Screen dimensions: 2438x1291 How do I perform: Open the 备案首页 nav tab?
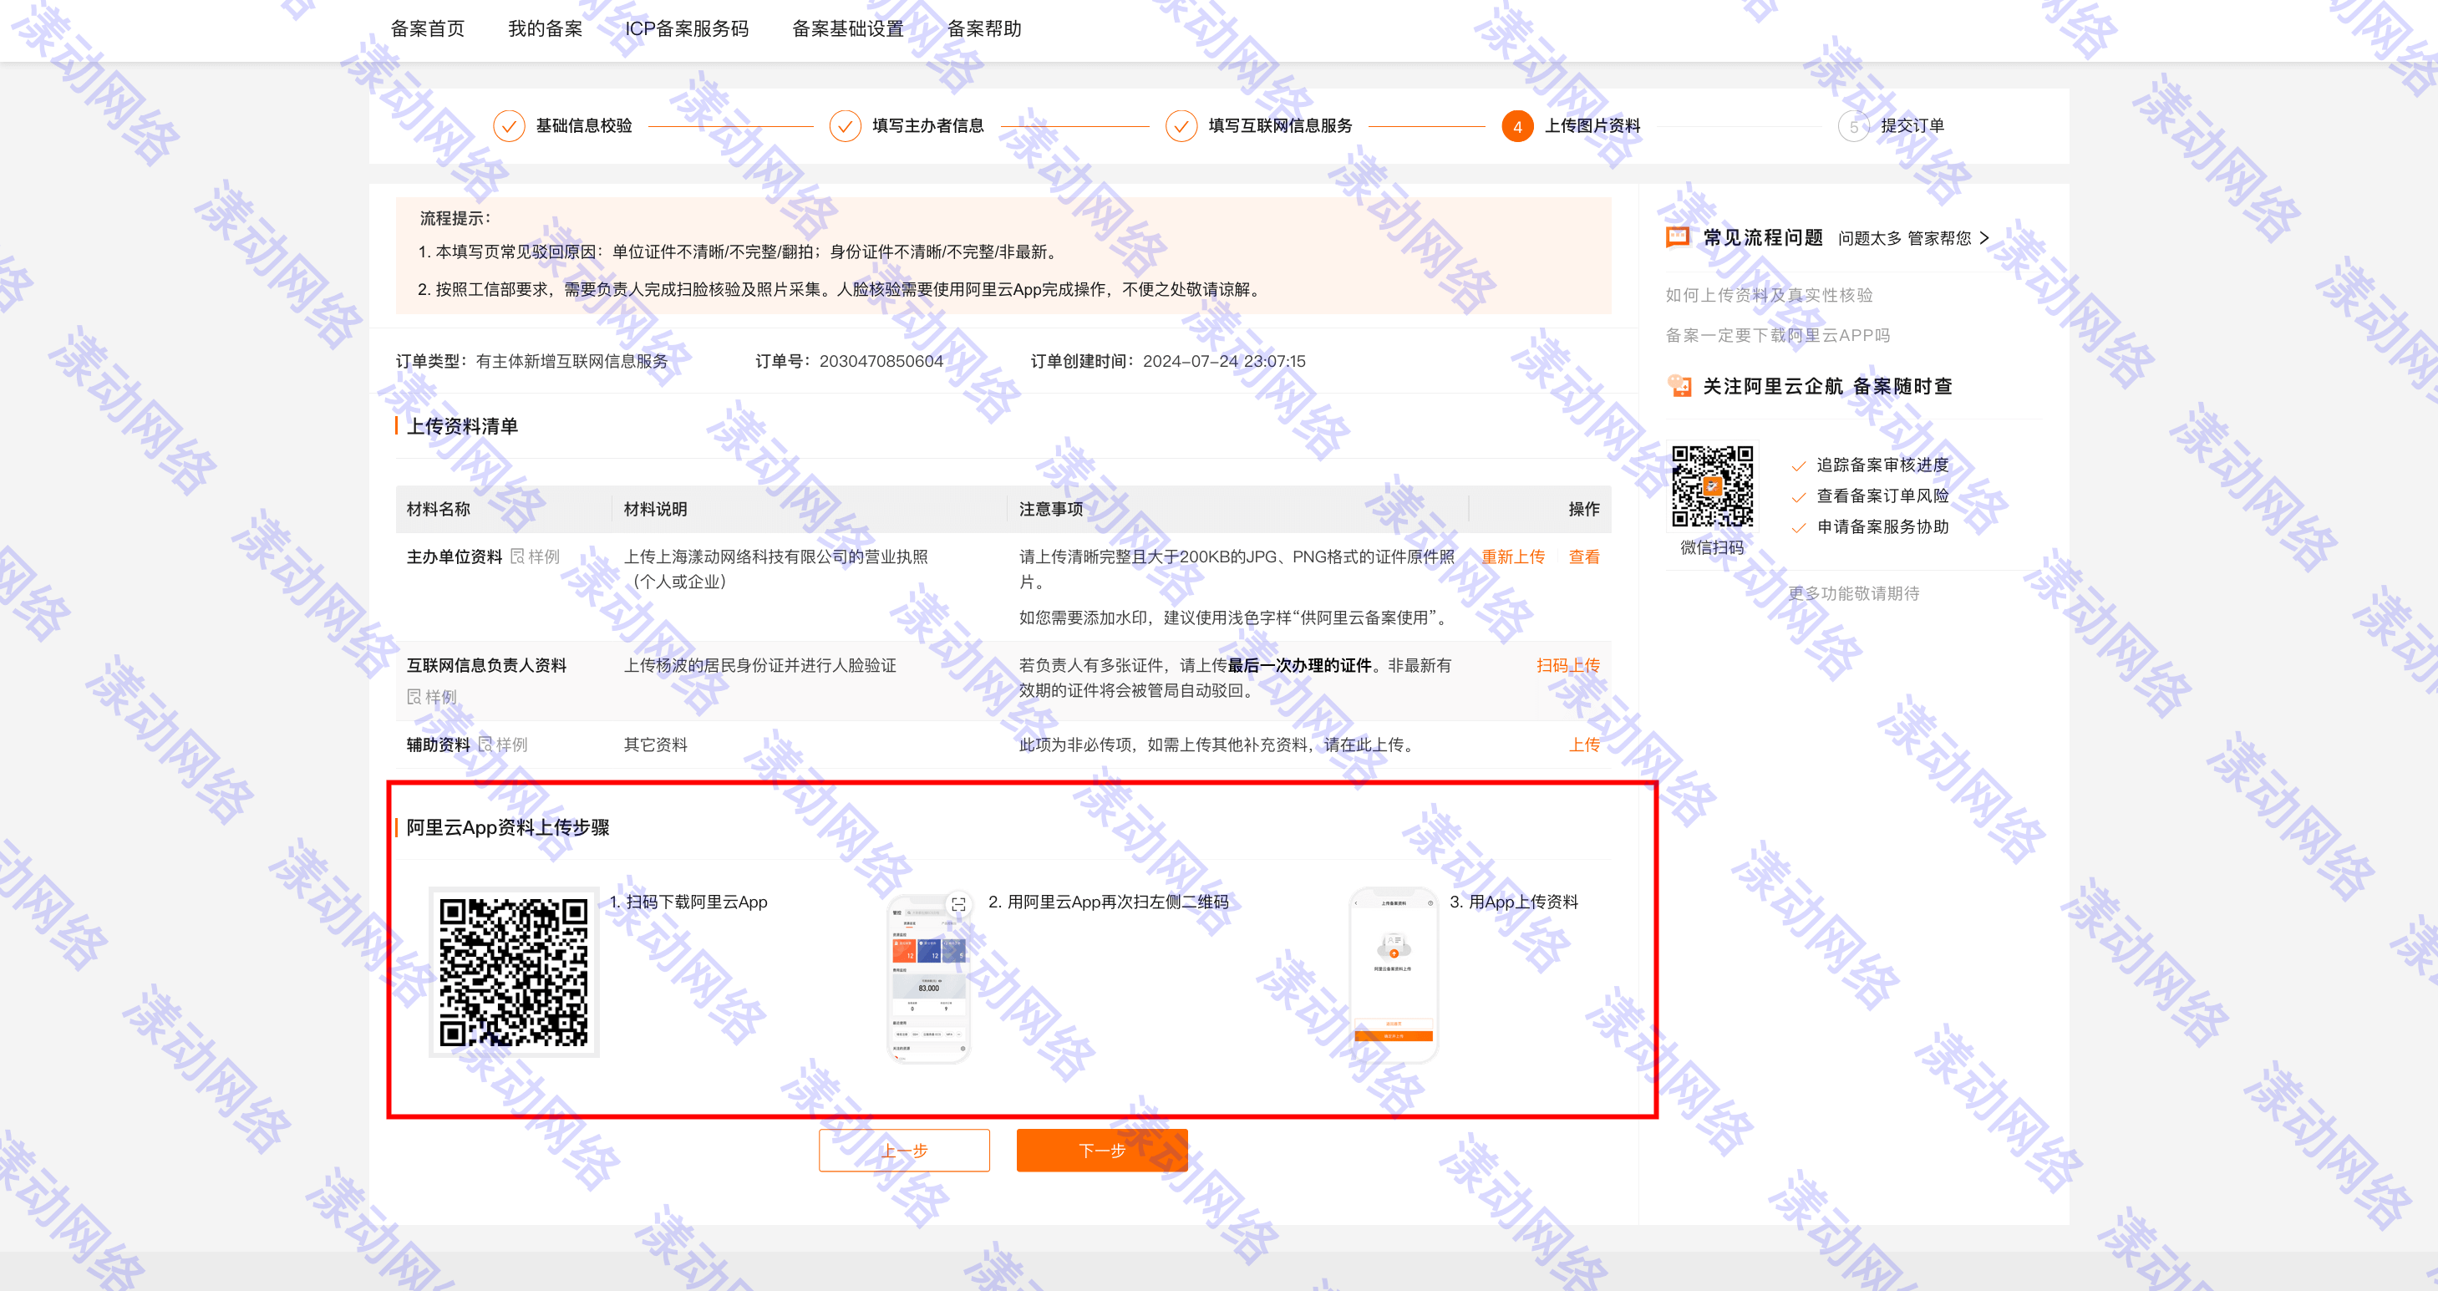coord(428,28)
